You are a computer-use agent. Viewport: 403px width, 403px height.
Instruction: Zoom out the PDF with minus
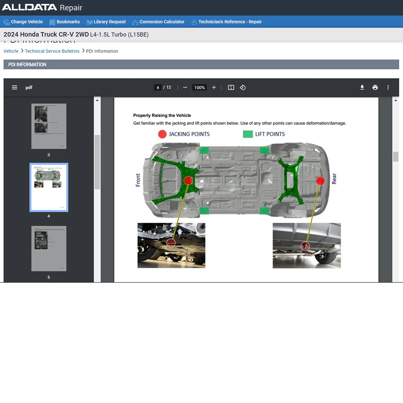coord(185,87)
